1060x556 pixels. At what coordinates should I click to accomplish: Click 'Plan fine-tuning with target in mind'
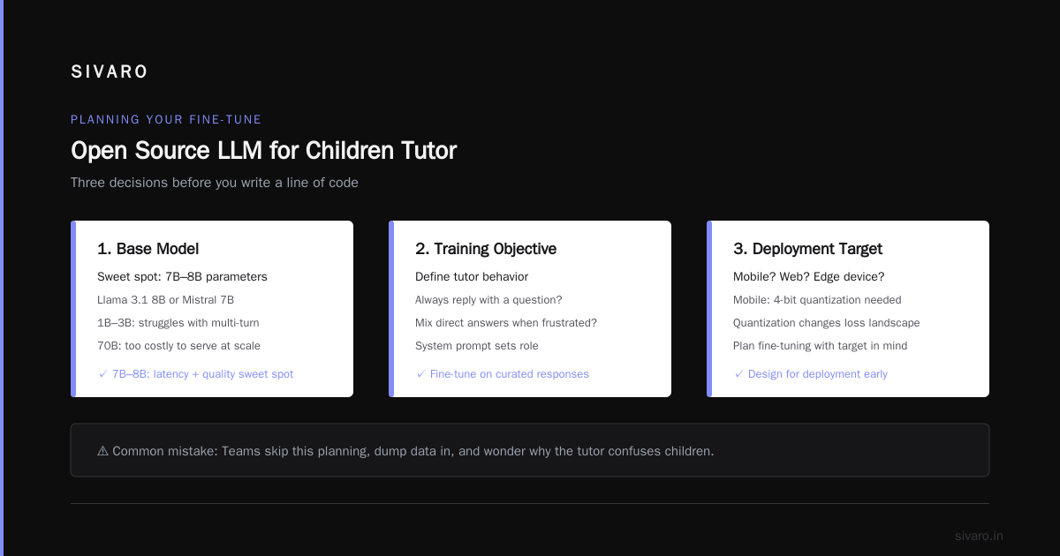[x=820, y=346]
